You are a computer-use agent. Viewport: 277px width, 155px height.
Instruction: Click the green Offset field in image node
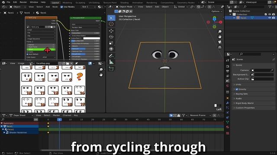pyautogui.click(x=41, y=50)
